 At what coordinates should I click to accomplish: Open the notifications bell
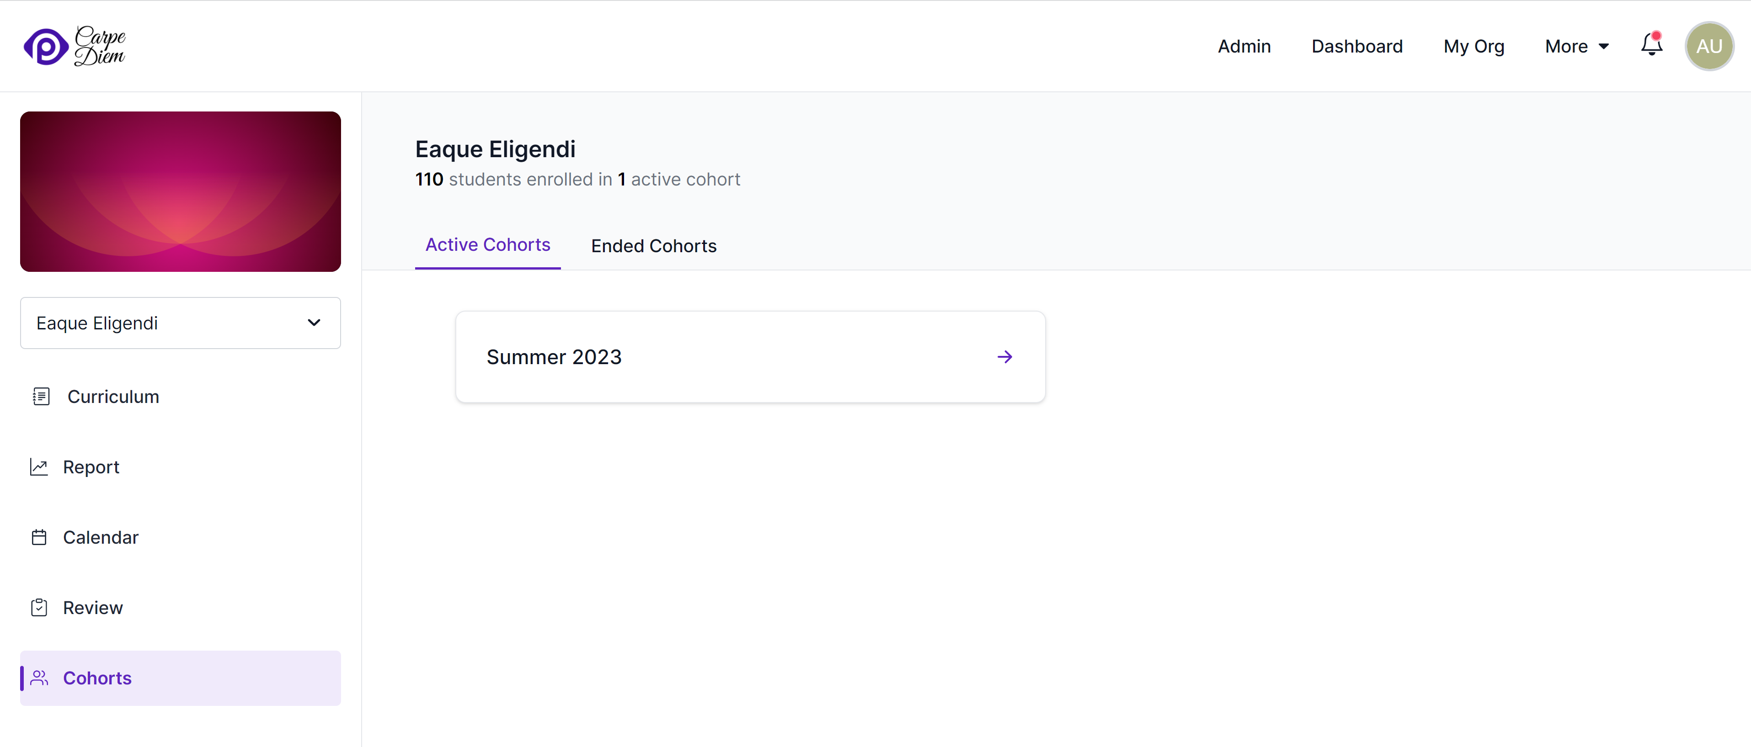pos(1651,46)
